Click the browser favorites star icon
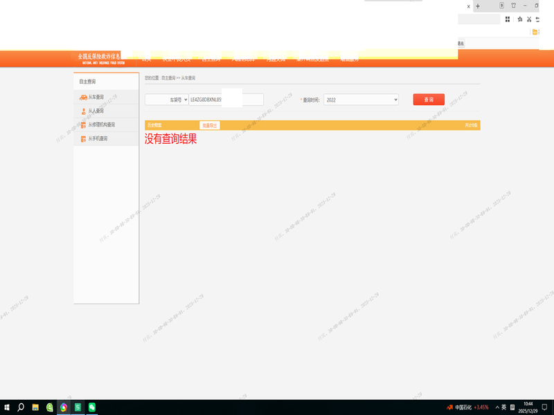 (x=519, y=19)
